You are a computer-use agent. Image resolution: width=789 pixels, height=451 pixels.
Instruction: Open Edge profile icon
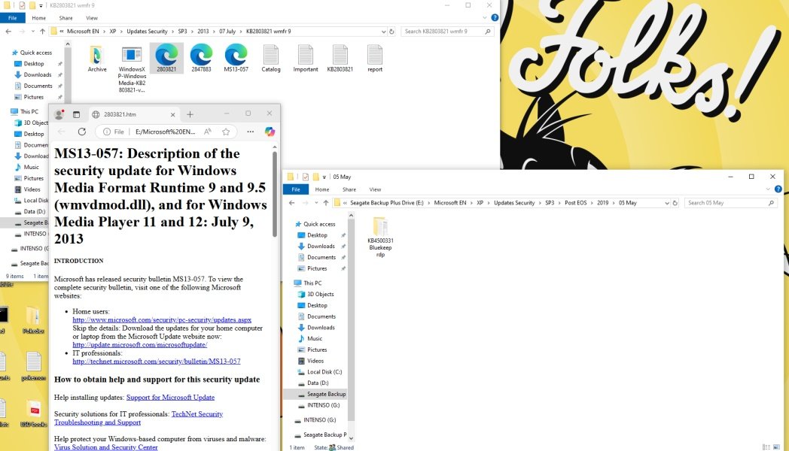[59, 114]
